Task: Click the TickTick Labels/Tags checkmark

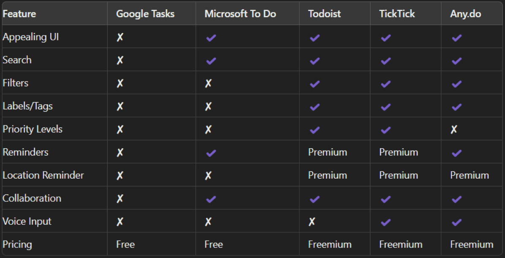Action: point(385,107)
